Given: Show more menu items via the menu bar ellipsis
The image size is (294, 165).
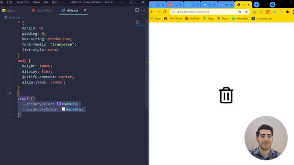Looking at the screenshot, I should 64,2.
